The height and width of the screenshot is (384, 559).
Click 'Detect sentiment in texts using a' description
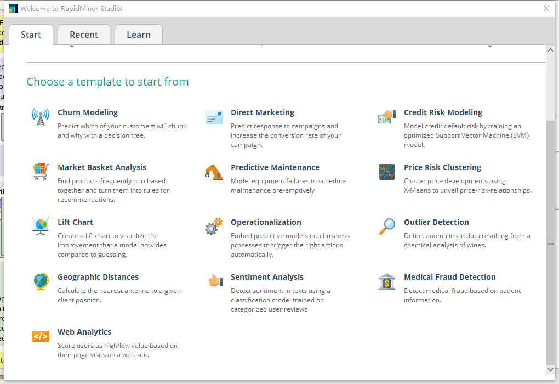(x=281, y=291)
